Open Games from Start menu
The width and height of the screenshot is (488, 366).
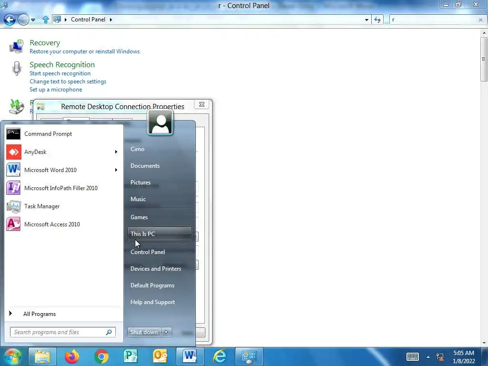click(139, 217)
